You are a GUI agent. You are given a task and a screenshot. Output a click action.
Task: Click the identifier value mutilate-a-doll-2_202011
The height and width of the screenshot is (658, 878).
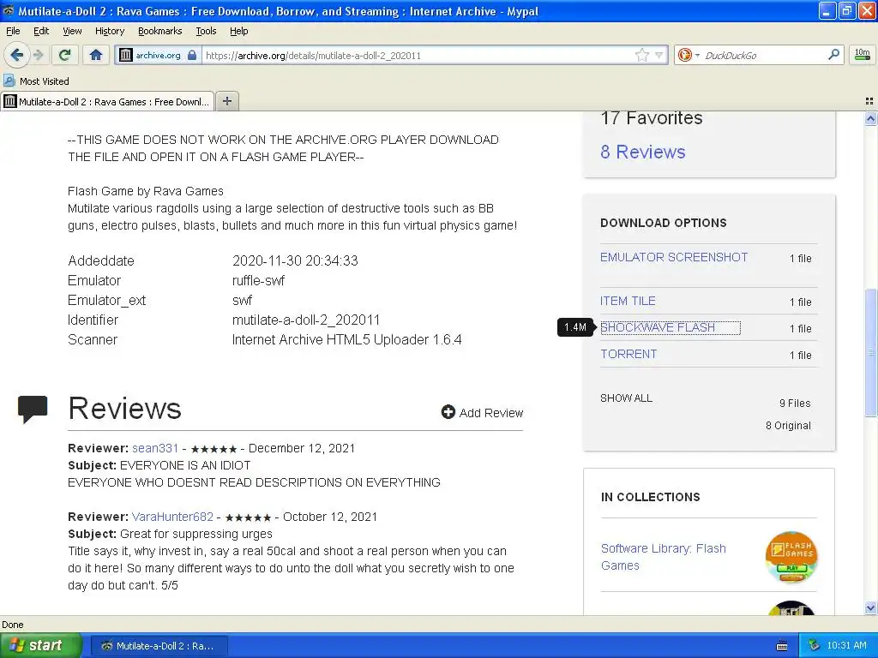click(x=306, y=320)
